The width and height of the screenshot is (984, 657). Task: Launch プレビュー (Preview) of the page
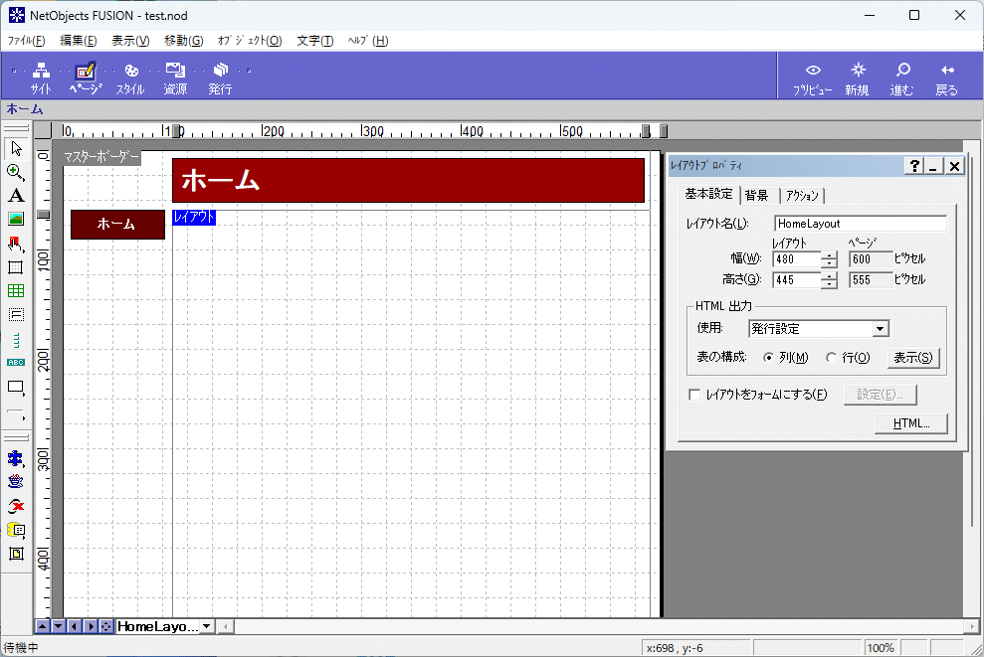812,77
